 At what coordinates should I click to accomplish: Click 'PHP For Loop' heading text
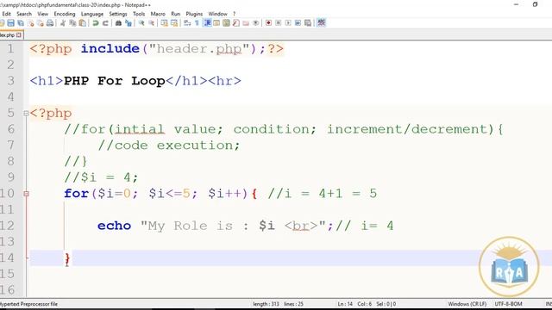pyautogui.click(x=115, y=81)
